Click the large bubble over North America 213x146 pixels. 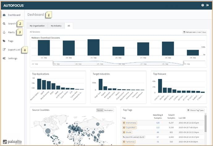coord(48,131)
